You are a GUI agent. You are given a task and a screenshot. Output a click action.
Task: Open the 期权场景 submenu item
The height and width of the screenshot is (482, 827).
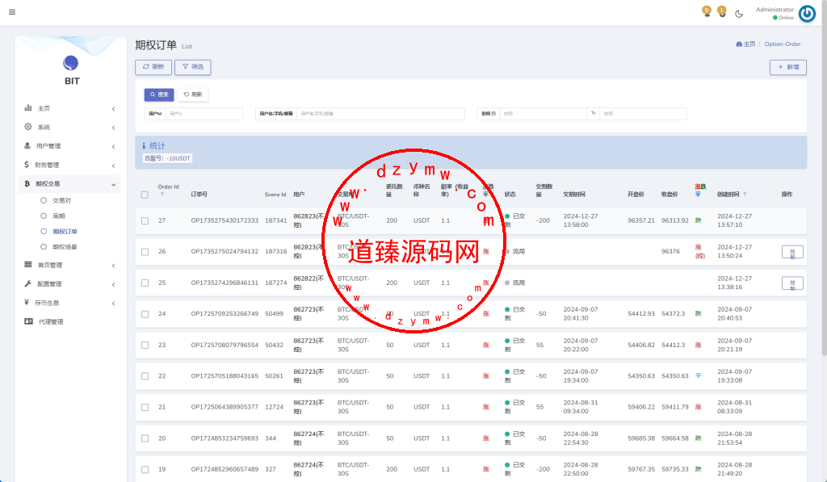[65, 247]
